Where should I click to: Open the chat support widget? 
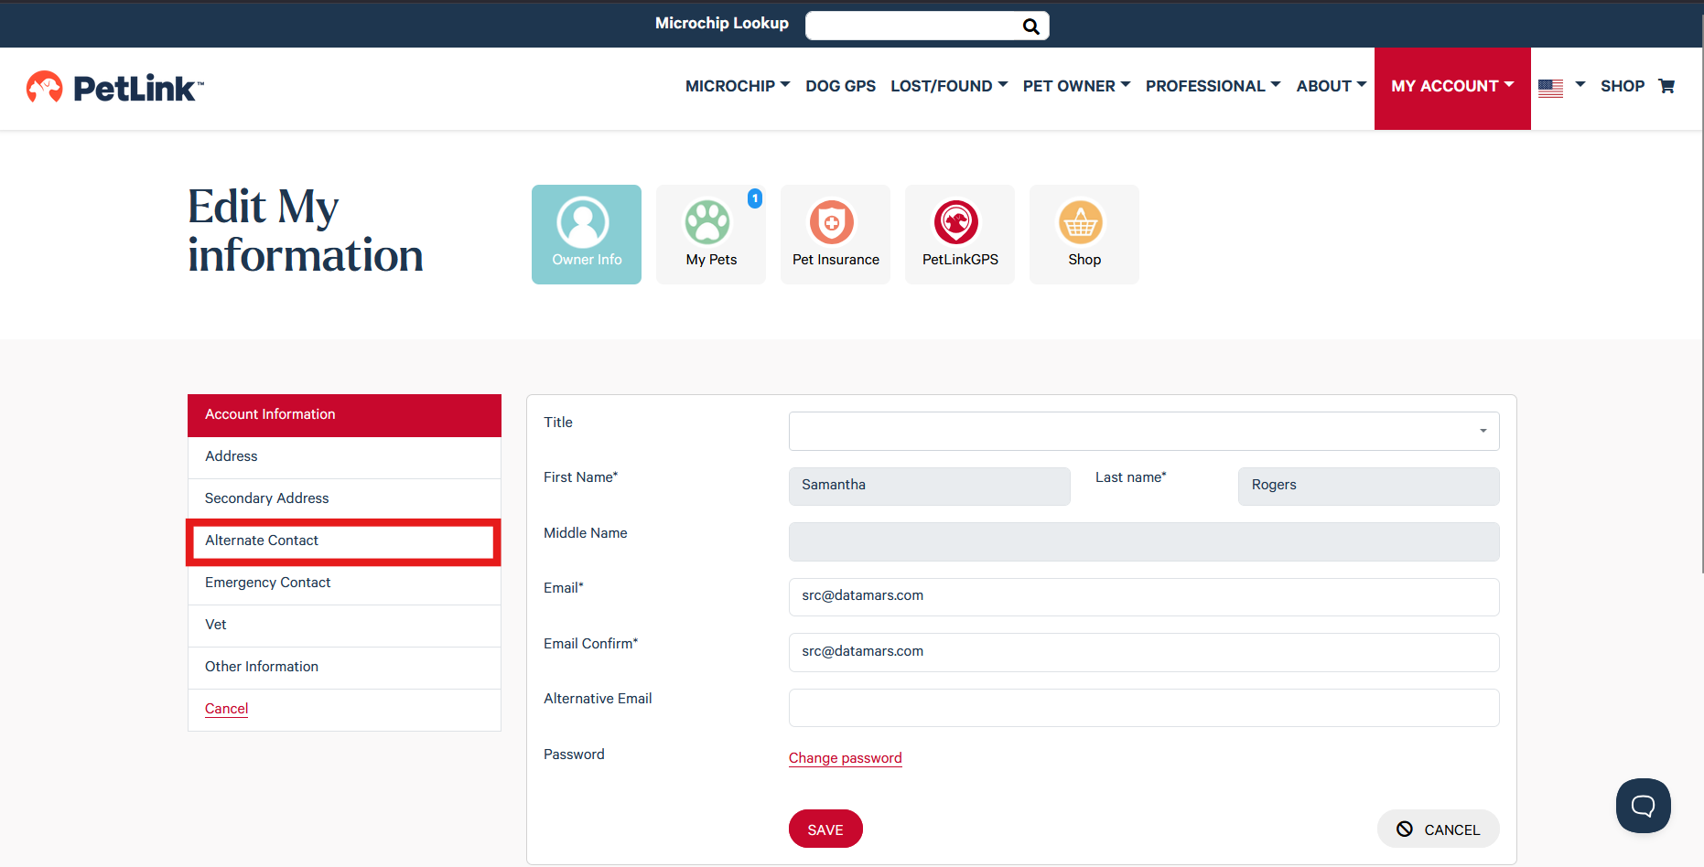(1644, 806)
